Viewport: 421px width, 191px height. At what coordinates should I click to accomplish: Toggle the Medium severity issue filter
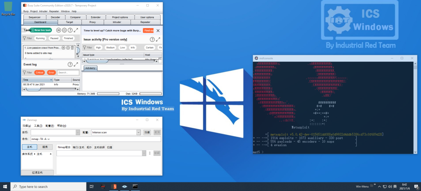110,48
